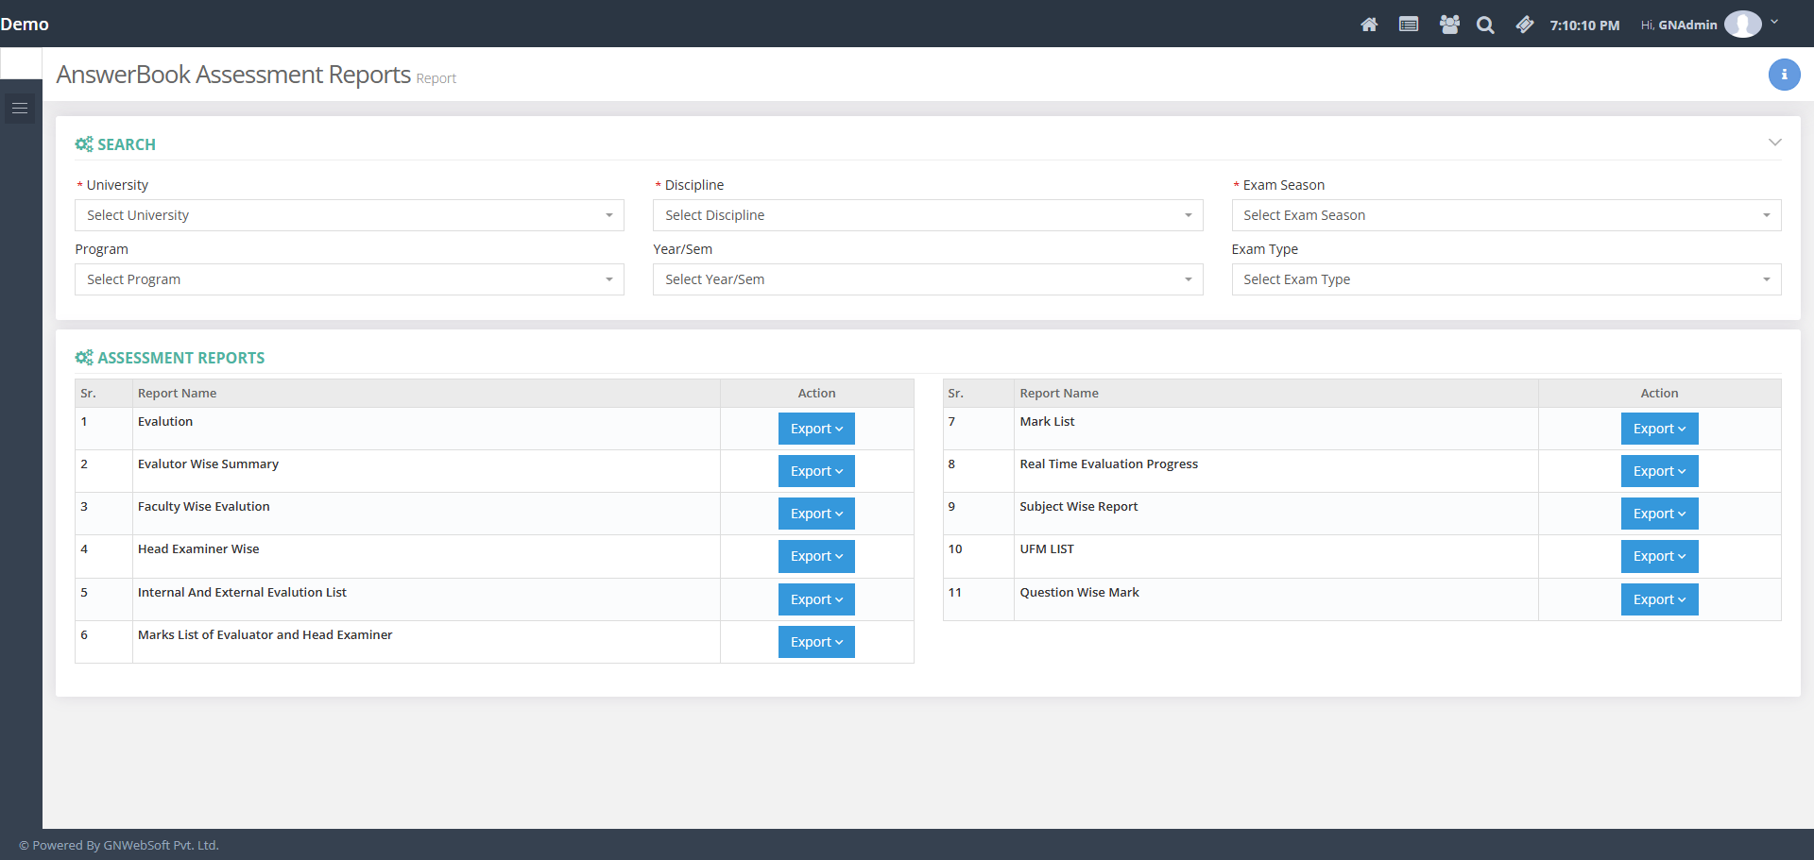The width and height of the screenshot is (1814, 860).
Task: Export the Evalution report
Action: (815, 429)
